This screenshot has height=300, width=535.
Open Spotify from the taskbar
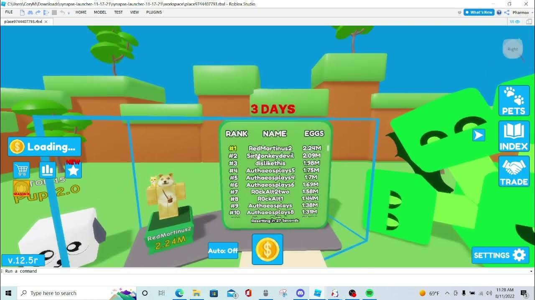click(x=369, y=293)
